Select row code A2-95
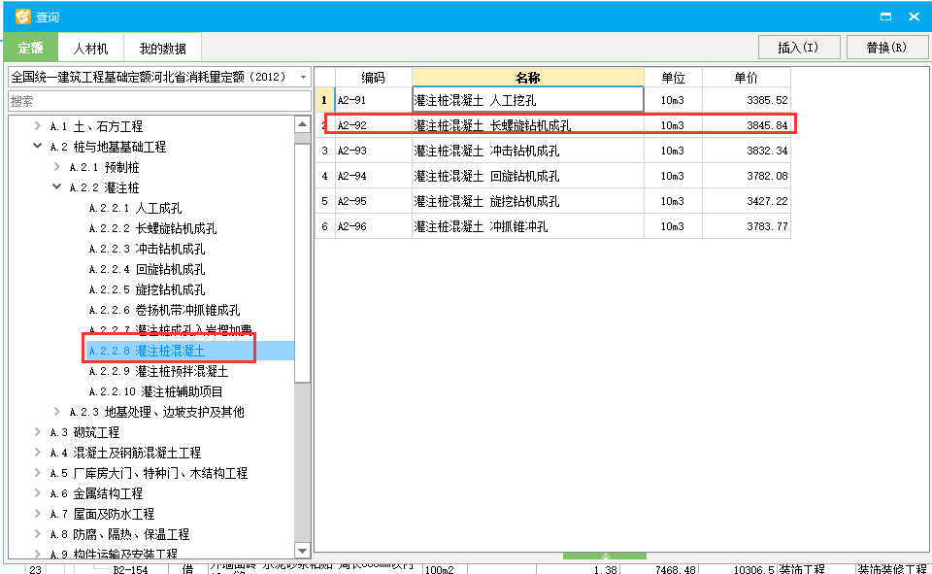This screenshot has height=574, width=932. (x=373, y=201)
